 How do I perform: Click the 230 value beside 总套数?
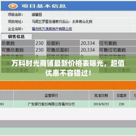coord(39,43)
